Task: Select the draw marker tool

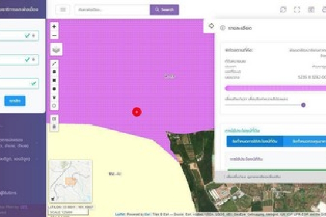Action: point(54,97)
